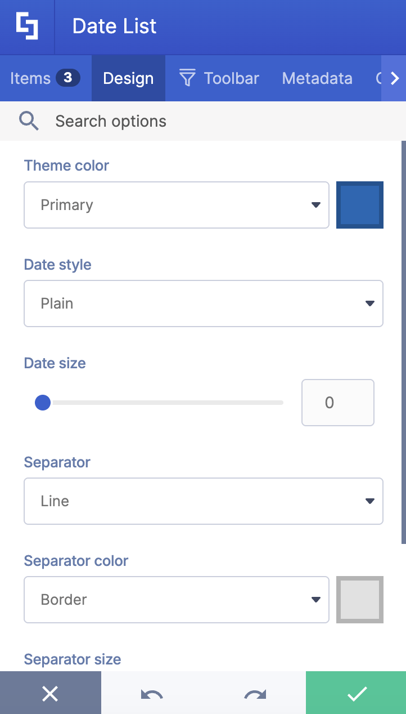Open the Theme color dropdown set to Primary

pyautogui.click(x=177, y=205)
